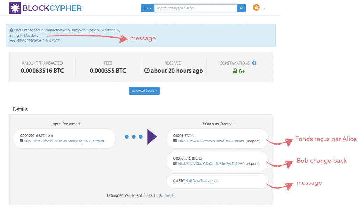Open the BTC currency dropdown
This screenshot has height=207, width=358.
pyautogui.click(x=147, y=8)
